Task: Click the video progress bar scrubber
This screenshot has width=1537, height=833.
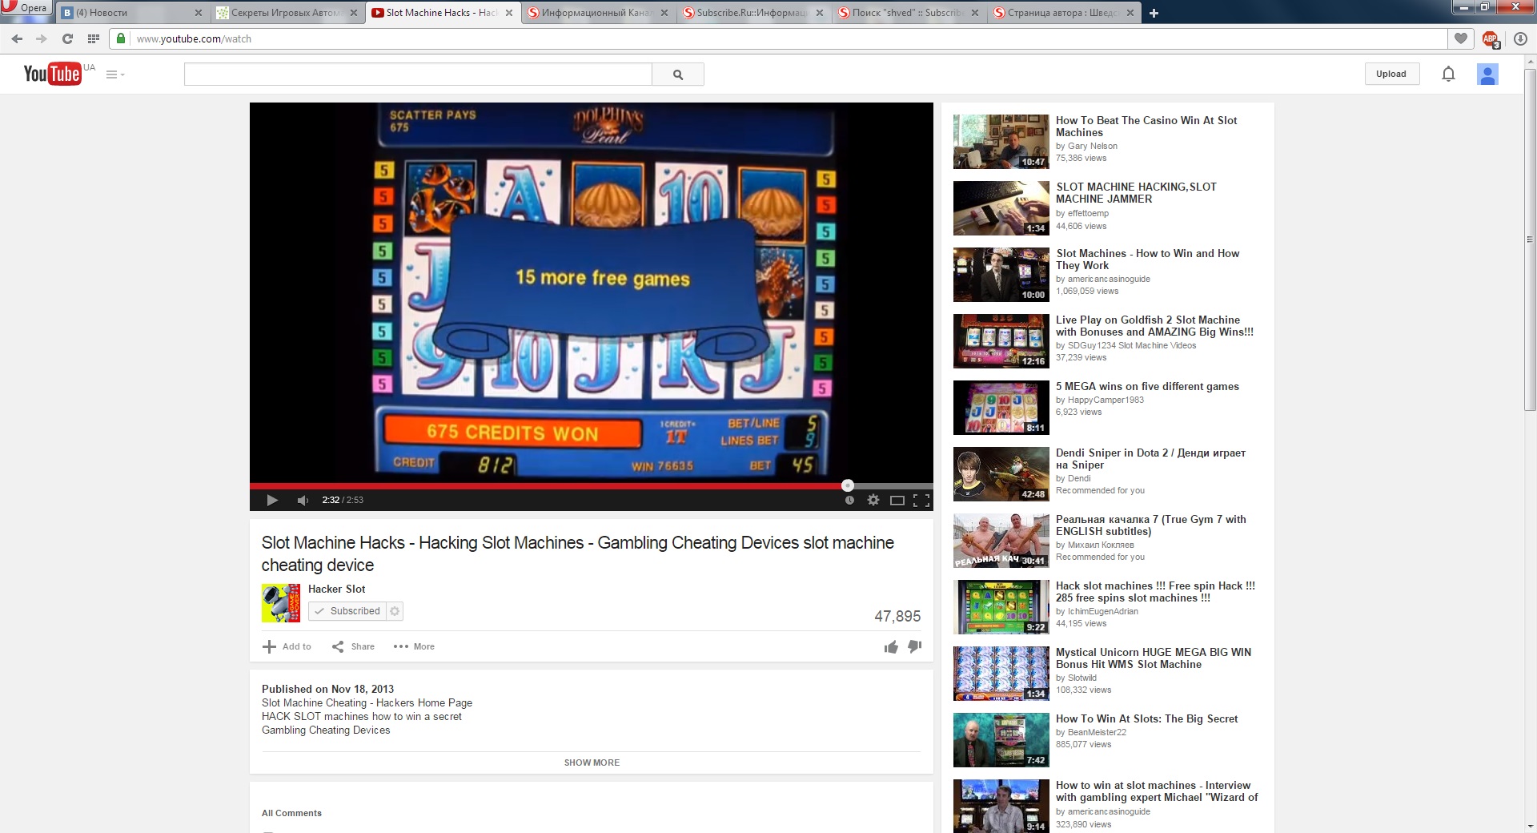Action: point(848,485)
